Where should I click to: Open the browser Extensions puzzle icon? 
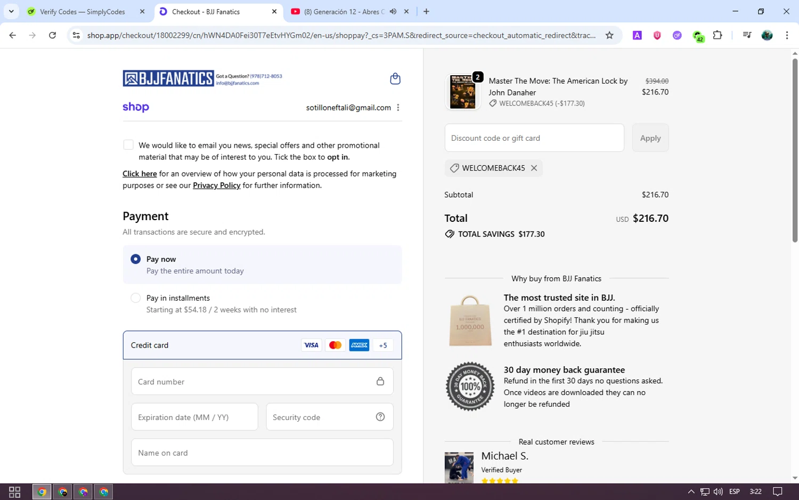click(x=718, y=35)
